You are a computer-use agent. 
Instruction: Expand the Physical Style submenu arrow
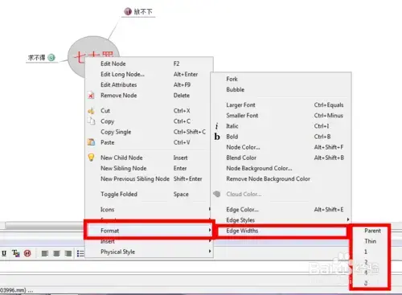(x=210, y=252)
